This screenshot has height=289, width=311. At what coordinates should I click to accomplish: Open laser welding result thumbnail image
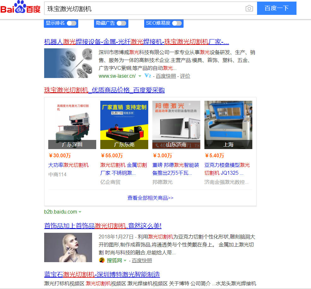coord(68,63)
